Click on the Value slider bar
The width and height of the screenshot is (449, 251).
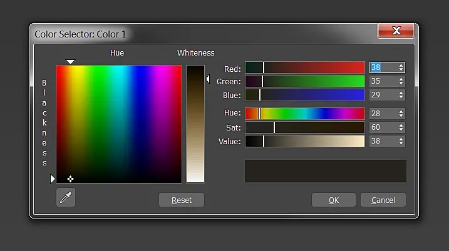click(x=305, y=141)
